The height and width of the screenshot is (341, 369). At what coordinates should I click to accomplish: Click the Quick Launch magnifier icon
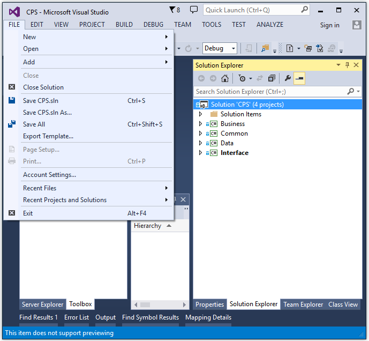coord(304,10)
